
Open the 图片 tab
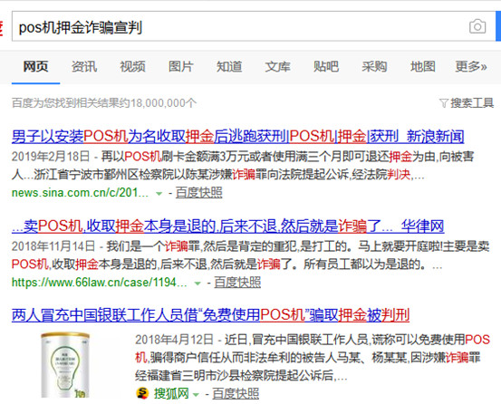pyautogui.click(x=181, y=67)
